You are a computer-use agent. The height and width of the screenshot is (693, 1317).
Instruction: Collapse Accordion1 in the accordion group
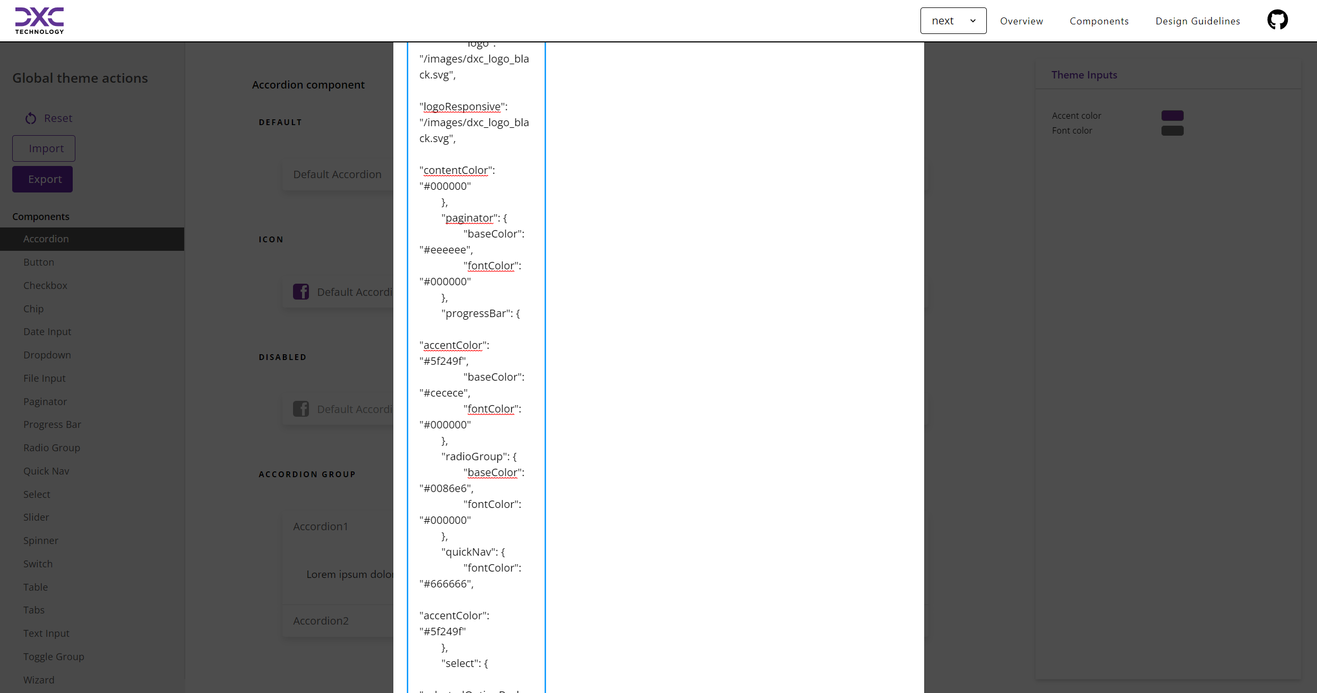(320, 526)
